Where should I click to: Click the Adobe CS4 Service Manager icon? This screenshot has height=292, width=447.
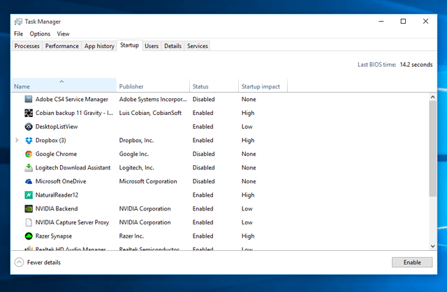click(29, 99)
